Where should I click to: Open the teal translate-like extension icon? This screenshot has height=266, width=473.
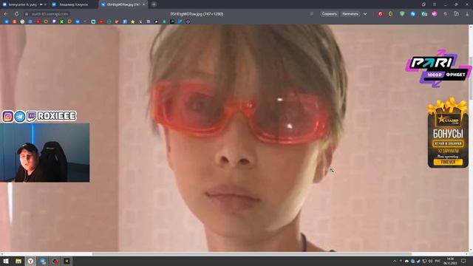[424, 14]
